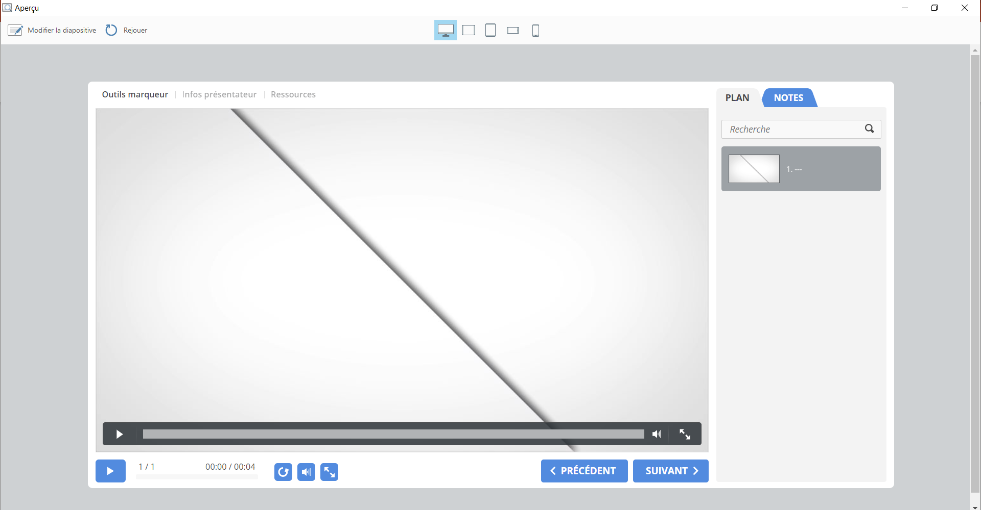981x510 pixels.
Task: Click the search magnifier icon
Action: [869, 129]
